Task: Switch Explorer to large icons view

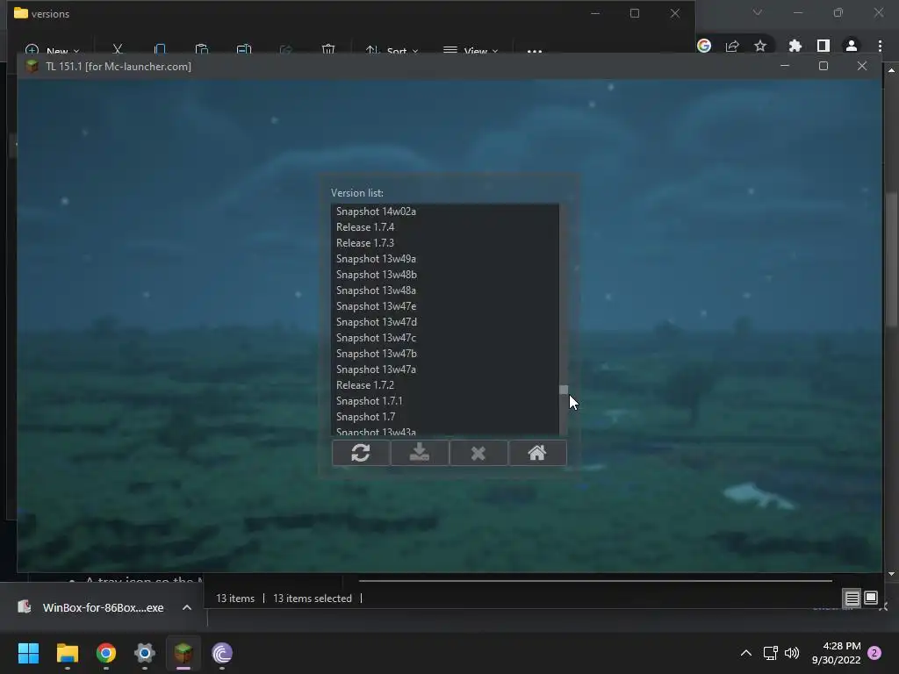Action: pyautogui.click(x=871, y=599)
